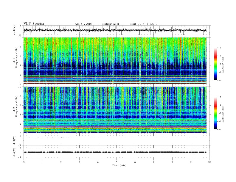Click the "-7" label on ch.2 colorbar
This screenshot has width=236, height=182.
coord(220,129)
